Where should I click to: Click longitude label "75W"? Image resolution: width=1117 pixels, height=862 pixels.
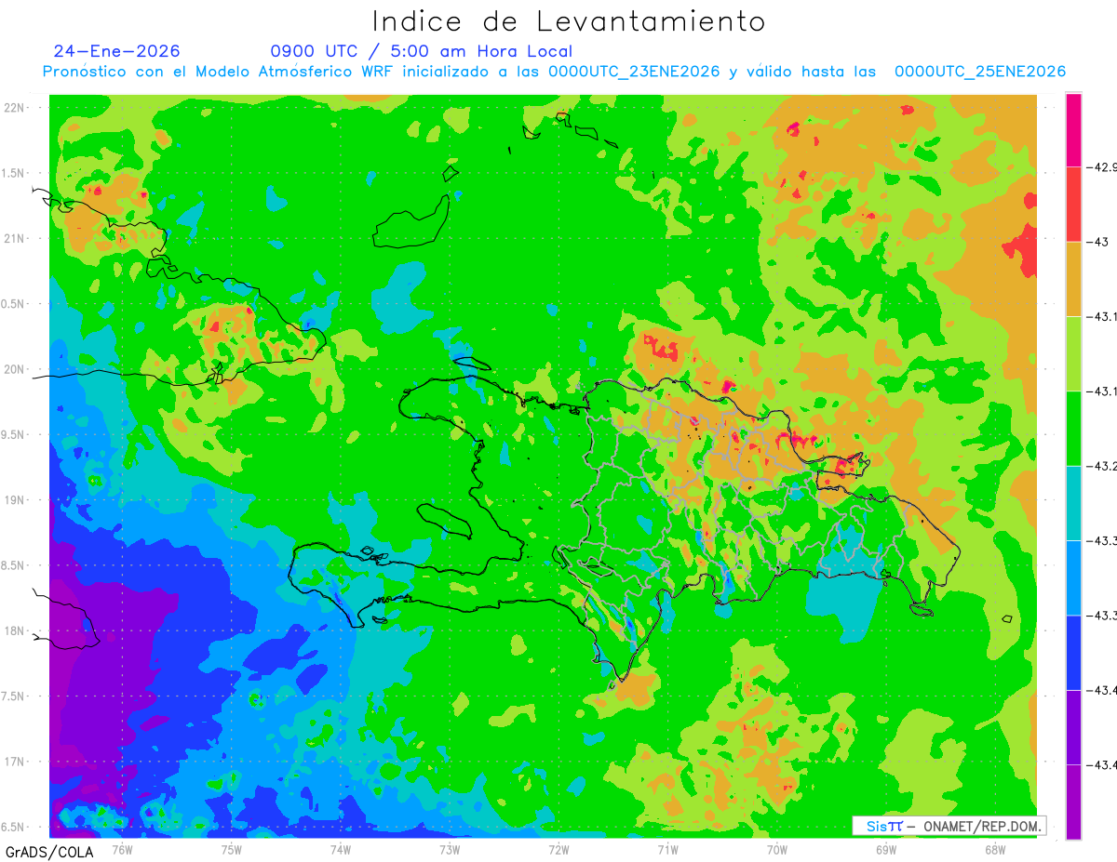click(x=232, y=849)
